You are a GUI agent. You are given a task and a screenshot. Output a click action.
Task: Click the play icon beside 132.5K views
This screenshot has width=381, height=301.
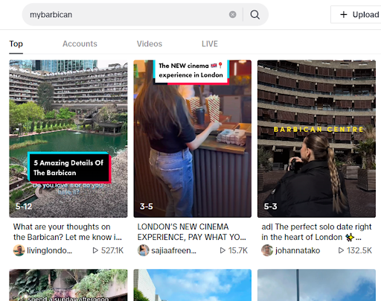click(341, 250)
